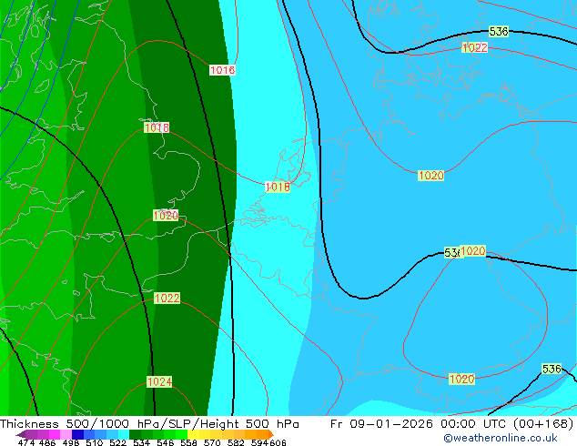Image resolution: width=577 pixels, height=446 pixels.
Task: Click the 1020 label over northern Germany
Action: point(430,175)
